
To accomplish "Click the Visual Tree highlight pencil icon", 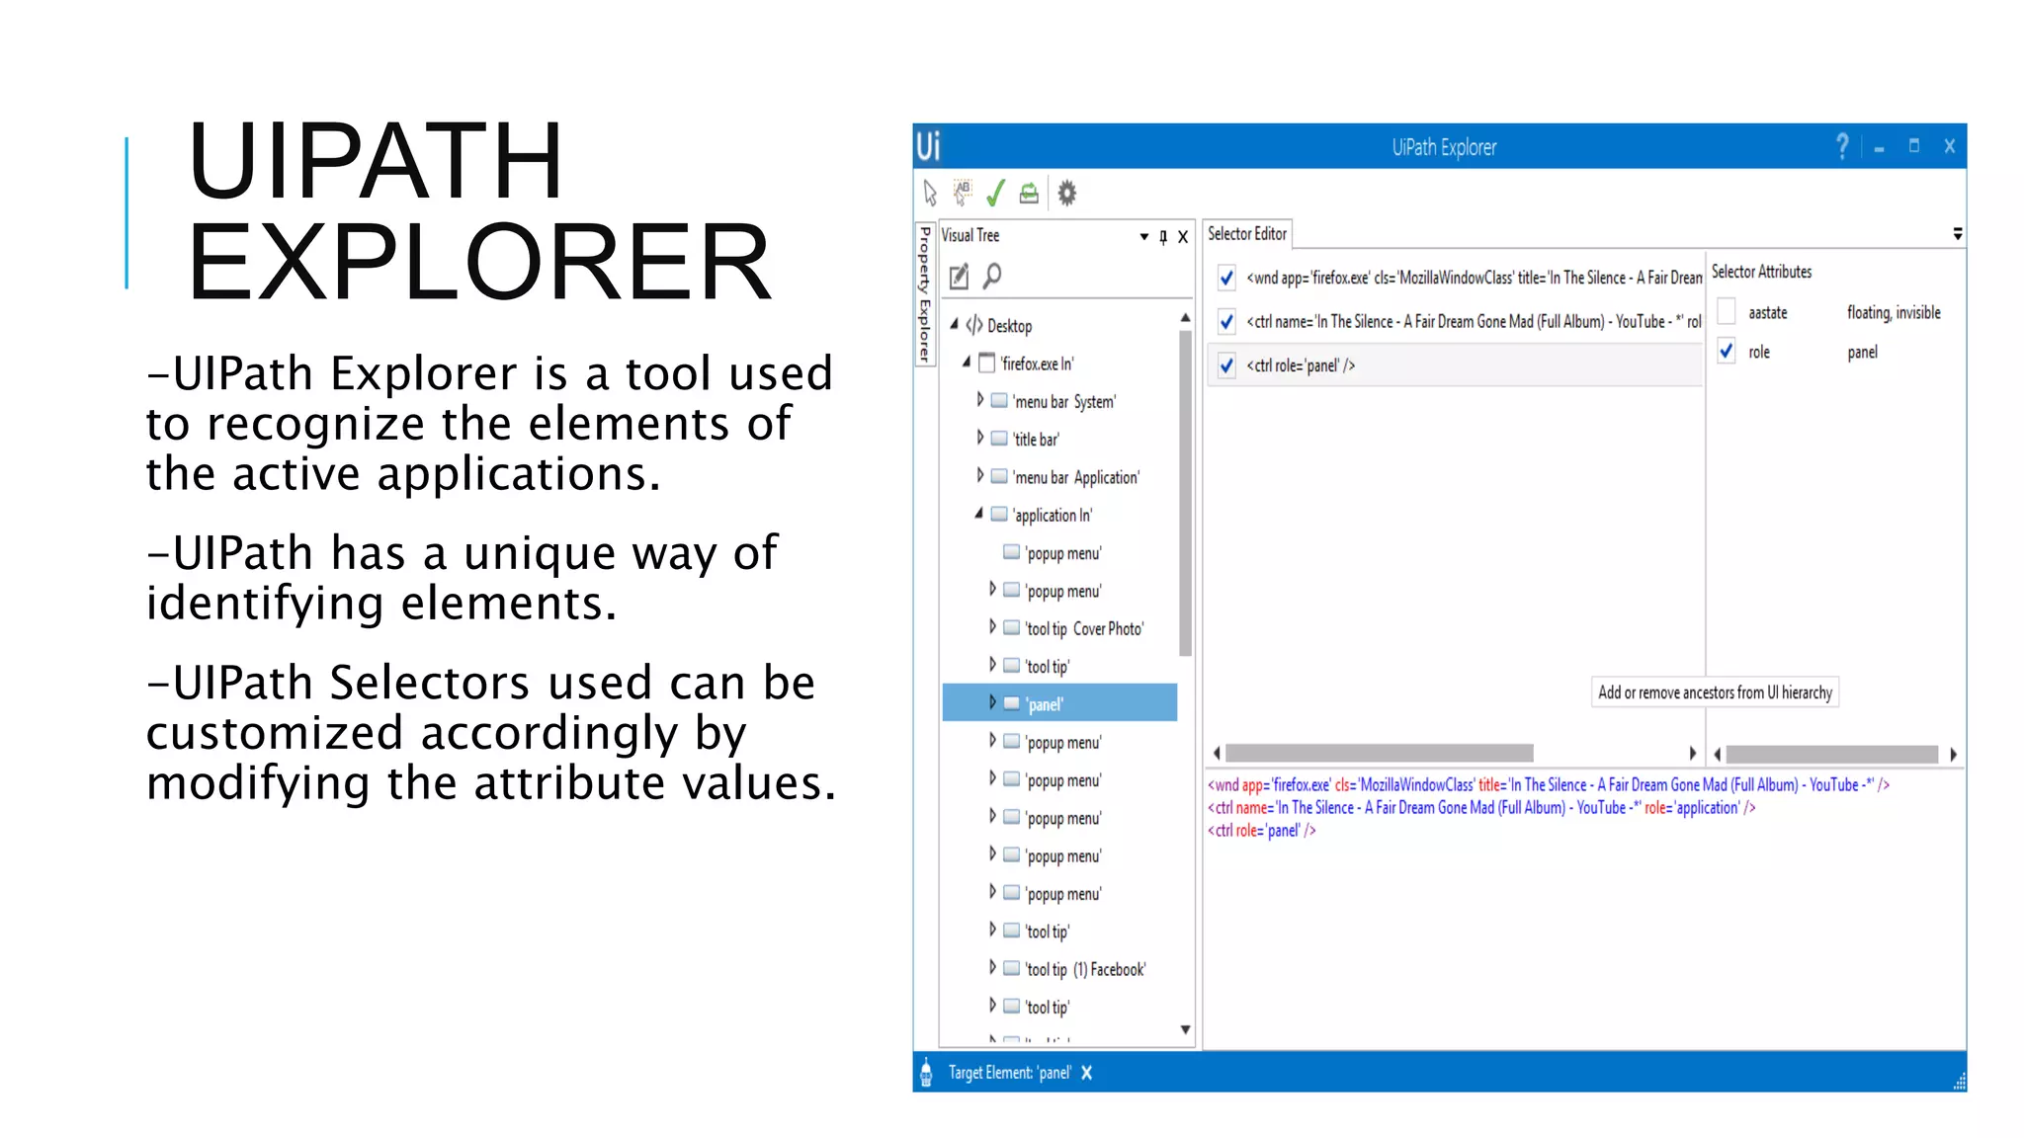I will click(959, 277).
